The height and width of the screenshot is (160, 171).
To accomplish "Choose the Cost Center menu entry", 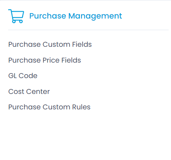I will (x=29, y=92).
